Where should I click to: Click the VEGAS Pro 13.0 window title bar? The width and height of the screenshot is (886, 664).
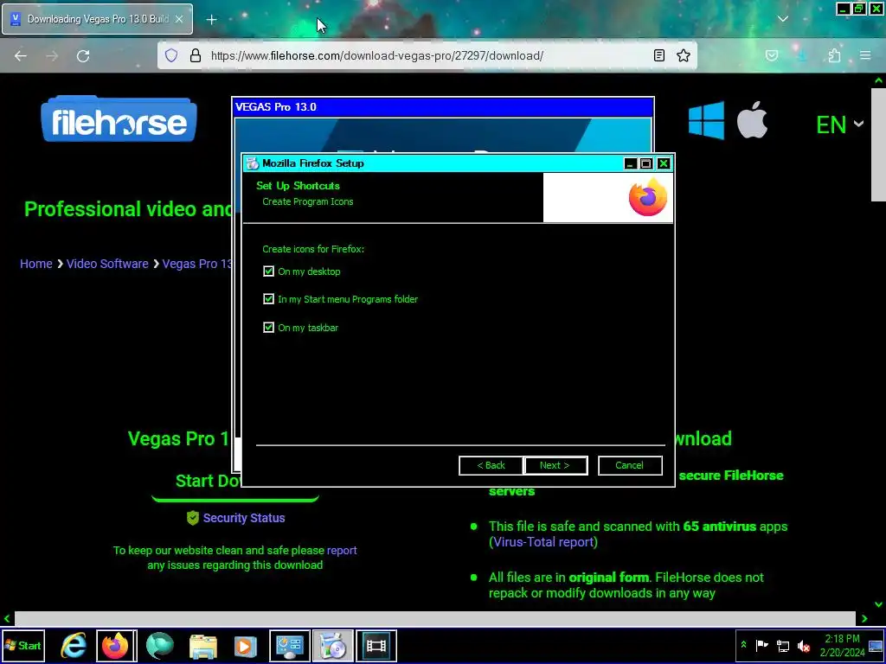click(x=443, y=107)
